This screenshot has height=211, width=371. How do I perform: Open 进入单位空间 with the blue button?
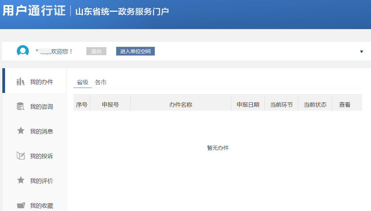point(135,51)
